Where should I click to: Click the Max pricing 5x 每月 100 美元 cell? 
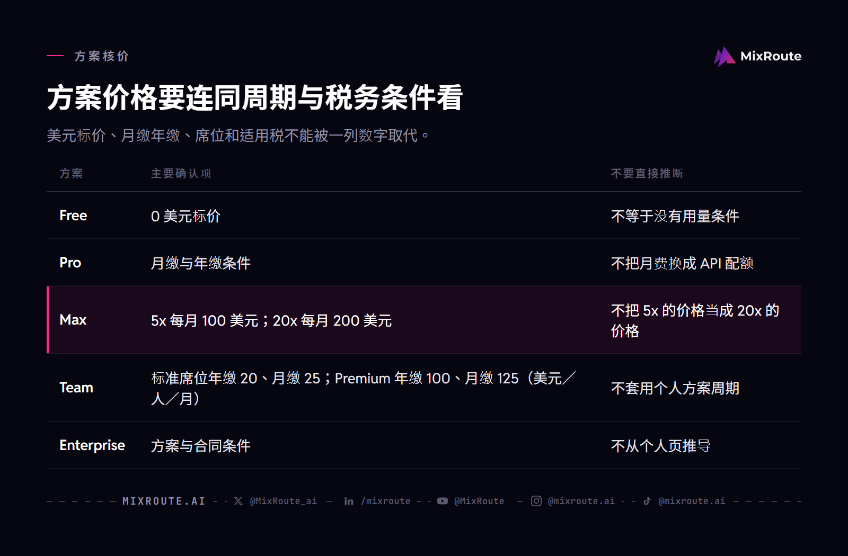(x=271, y=320)
